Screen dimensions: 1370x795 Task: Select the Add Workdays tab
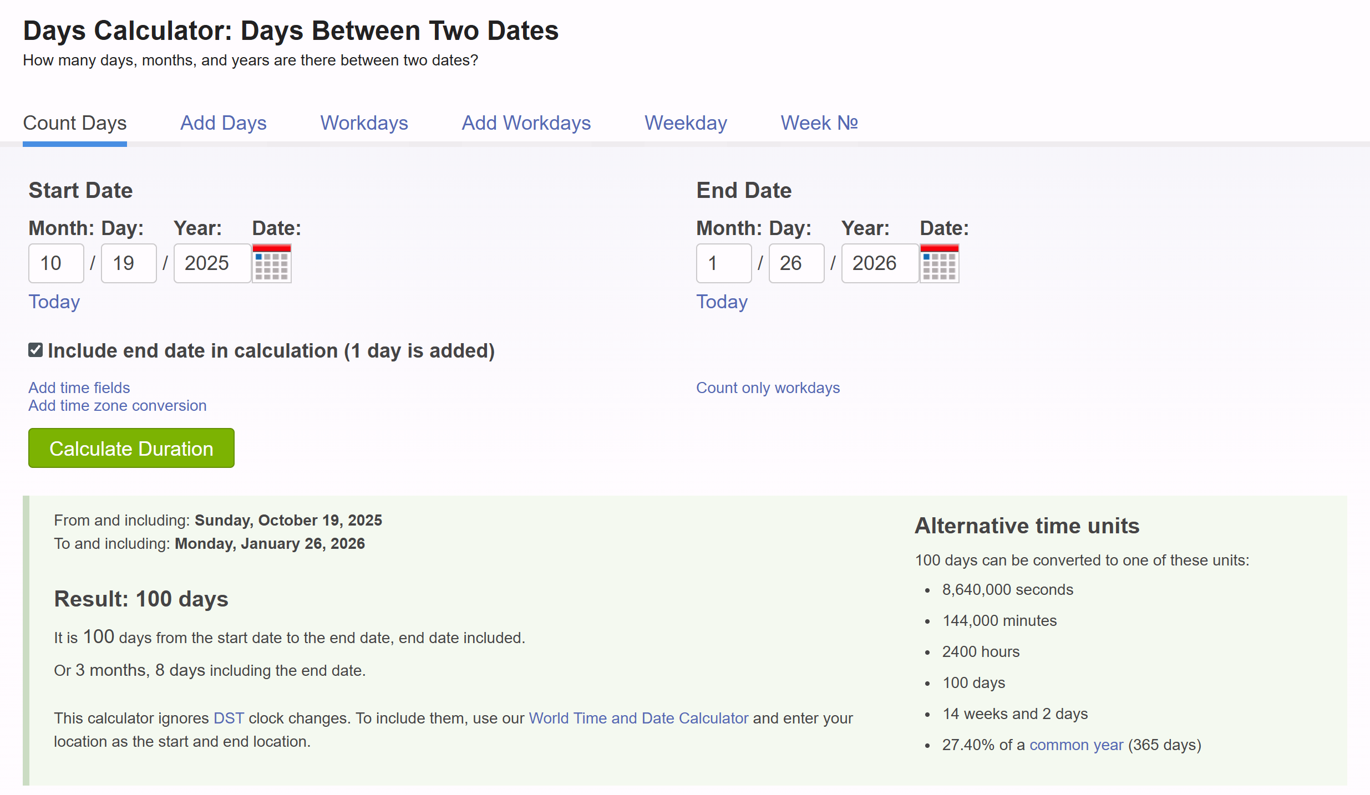click(526, 123)
